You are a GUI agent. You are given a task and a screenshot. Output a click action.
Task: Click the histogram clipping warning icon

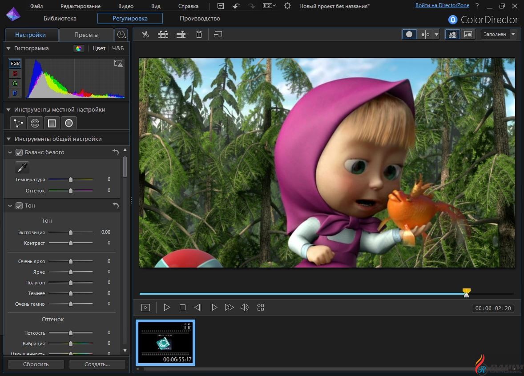(118, 63)
